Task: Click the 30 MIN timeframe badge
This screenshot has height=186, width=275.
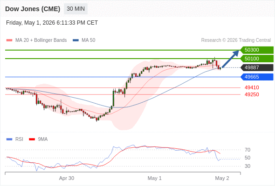Action: (x=76, y=9)
